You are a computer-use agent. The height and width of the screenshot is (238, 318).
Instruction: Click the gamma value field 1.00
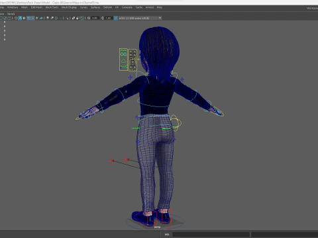108,18
